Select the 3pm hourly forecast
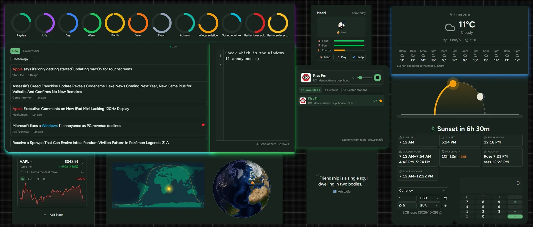Screen dimensions: 533x227 coord(454,56)
